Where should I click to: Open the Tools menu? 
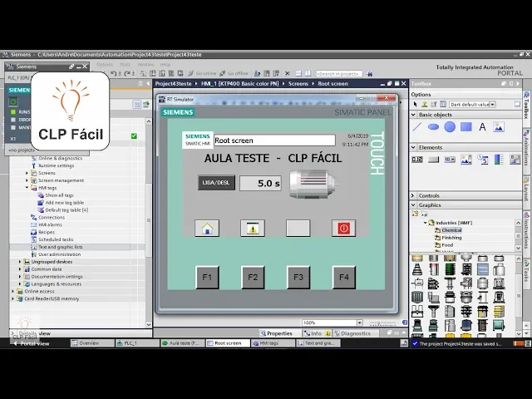(125, 65)
